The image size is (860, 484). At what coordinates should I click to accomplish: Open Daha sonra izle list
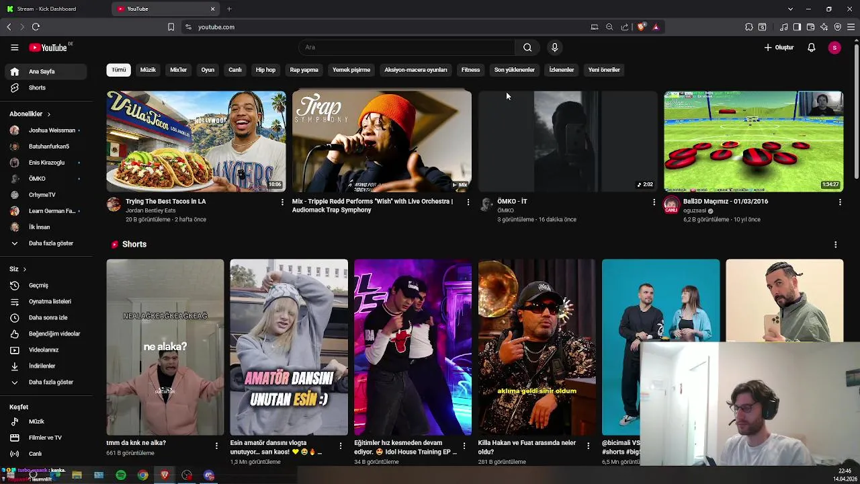[x=44, y=317]
